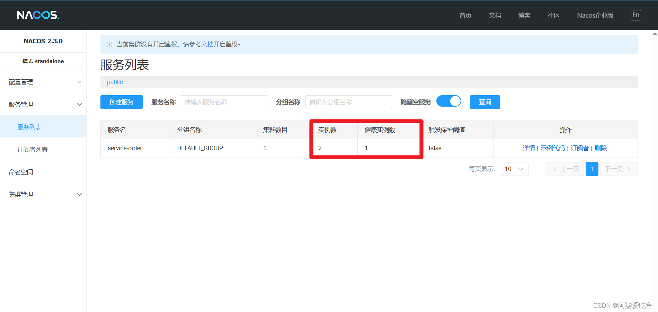The width and height of the screenshot is (658, 312).
Task: Select the public namespace tab
Action: pyautogui.click(x=115, y=82)
